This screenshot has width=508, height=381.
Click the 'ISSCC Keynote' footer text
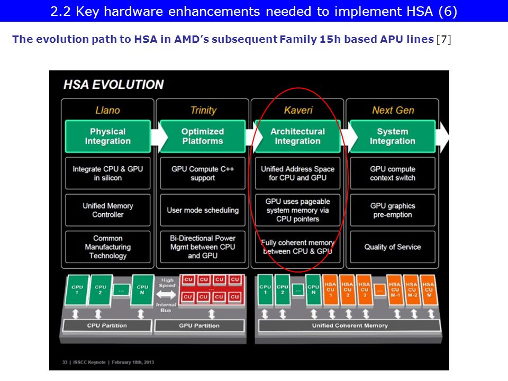coord(89,362)
